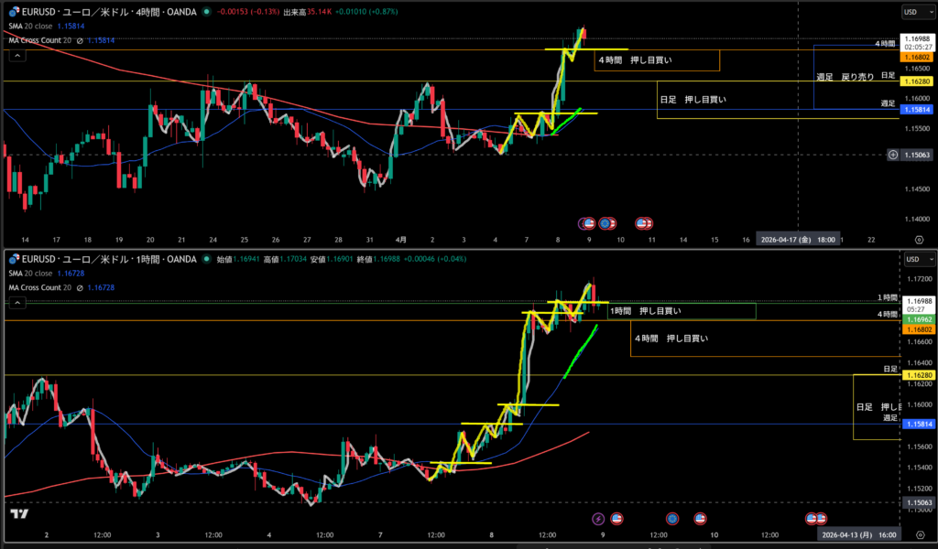Click the 2026-04-17 18:00 date marker

(799, 239)
